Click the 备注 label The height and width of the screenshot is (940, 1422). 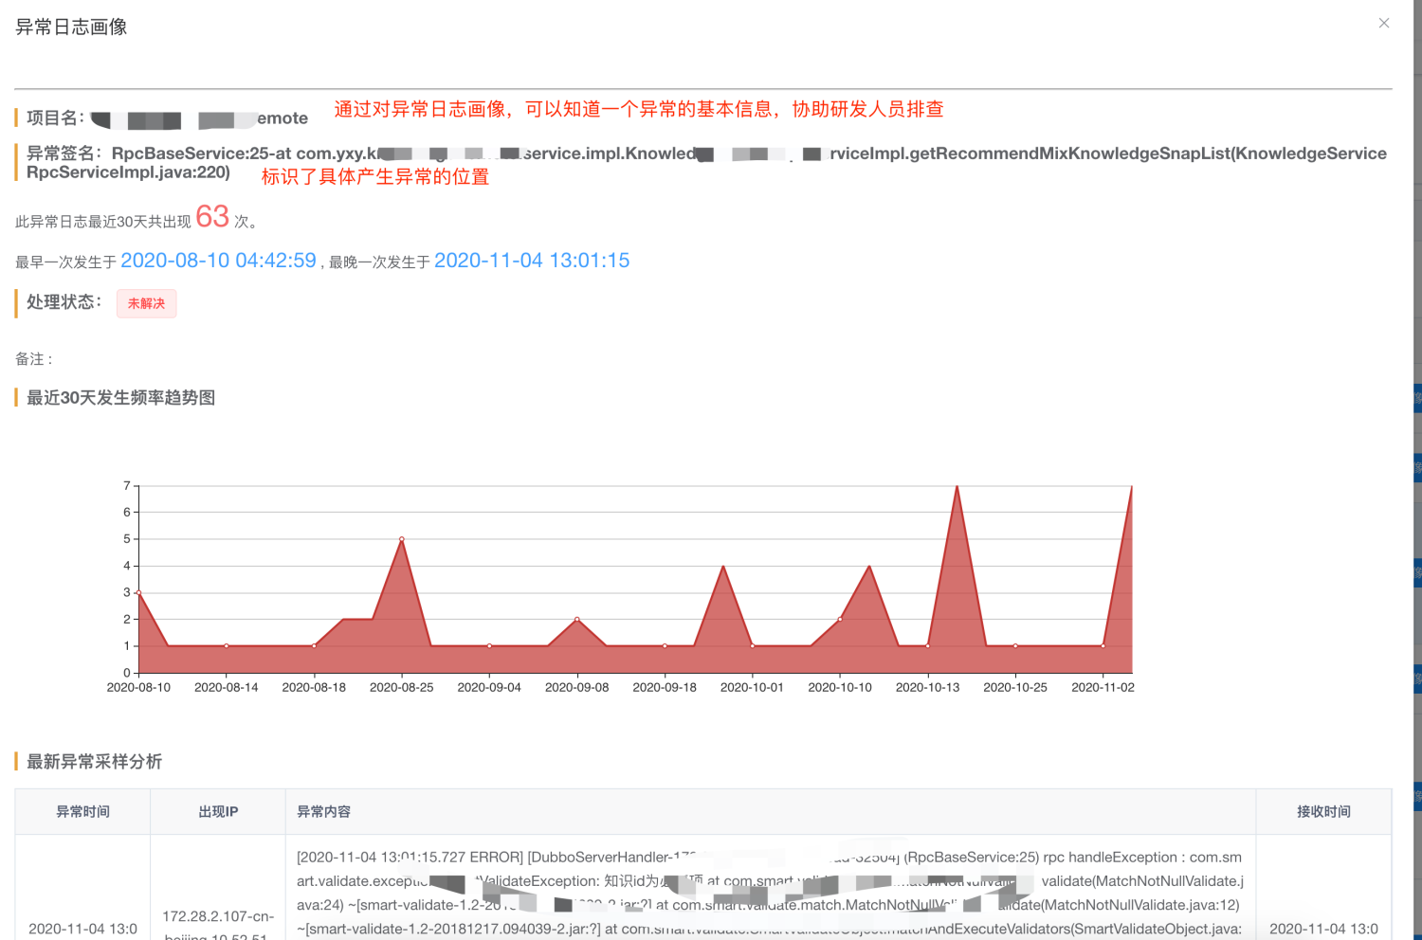[x=34, y=359]
